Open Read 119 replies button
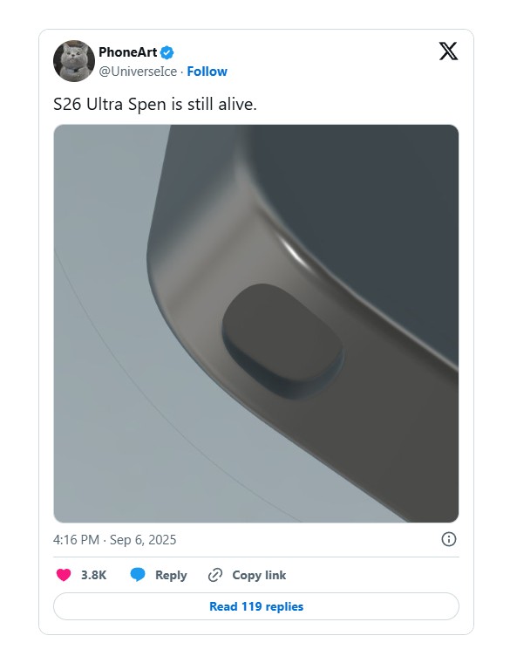The image size is (510, 663). [x=256, y=606]
